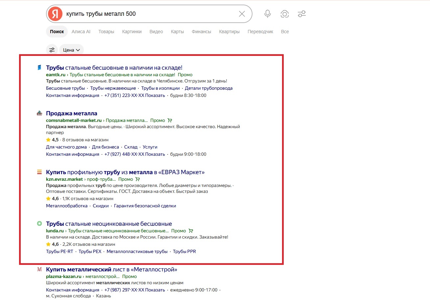Open Контактная информация under eamtk.ru result
The width and height of the screenshot is (430, 301).
pos(73,95)
